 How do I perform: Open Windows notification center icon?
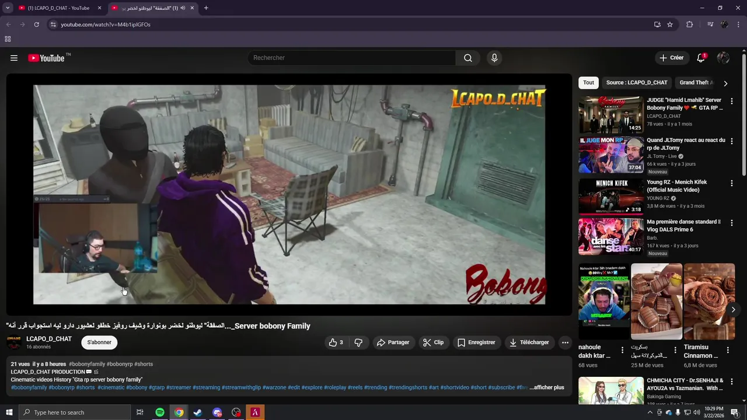click(x=735, y=412)
